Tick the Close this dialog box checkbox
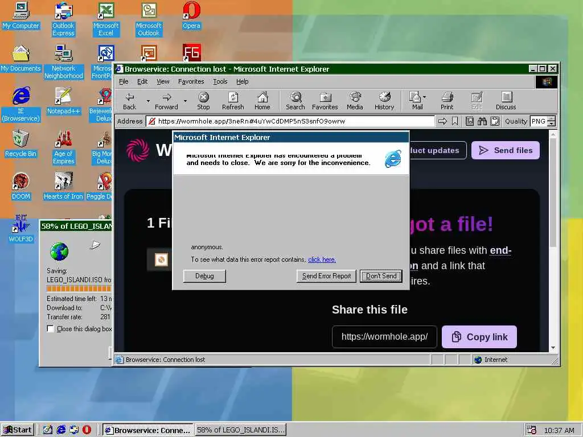 pyautogui.click(x=51, y=329)
